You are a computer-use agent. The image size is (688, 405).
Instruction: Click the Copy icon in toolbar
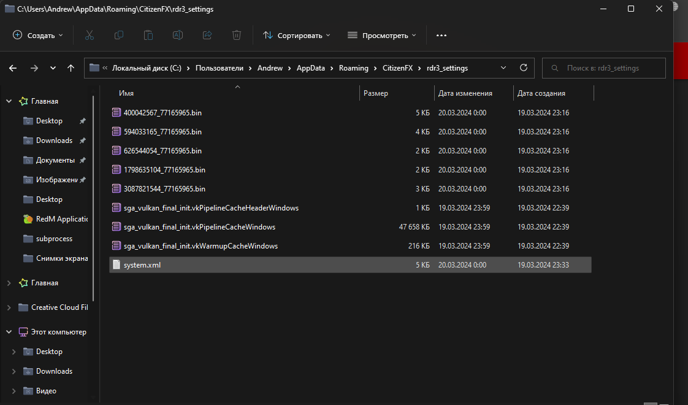[119, 35]
